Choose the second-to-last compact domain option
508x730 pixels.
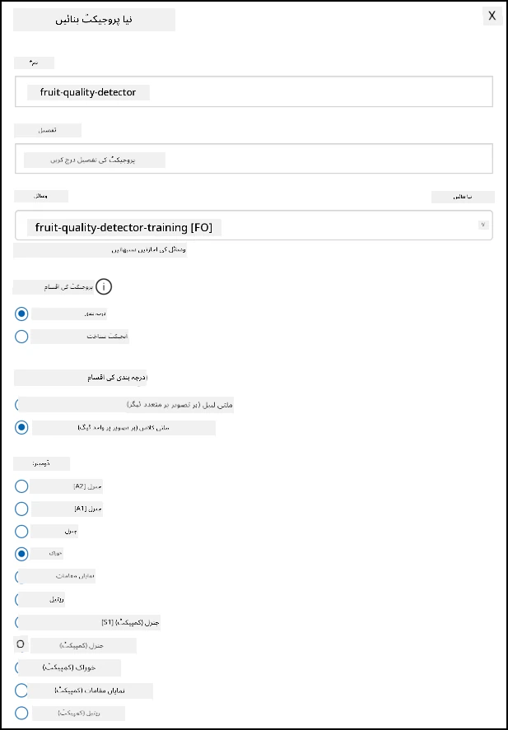[x=21, y=690]
